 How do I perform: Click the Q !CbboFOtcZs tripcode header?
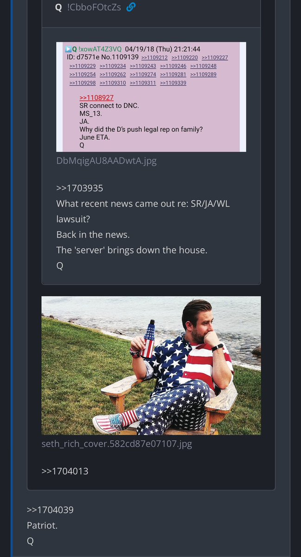(89, 7)
